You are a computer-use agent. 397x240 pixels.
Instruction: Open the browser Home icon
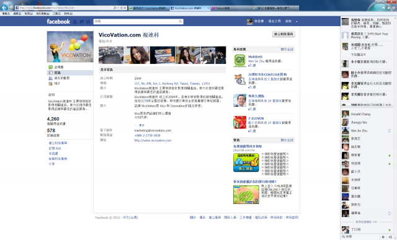[x=383, y=8]
